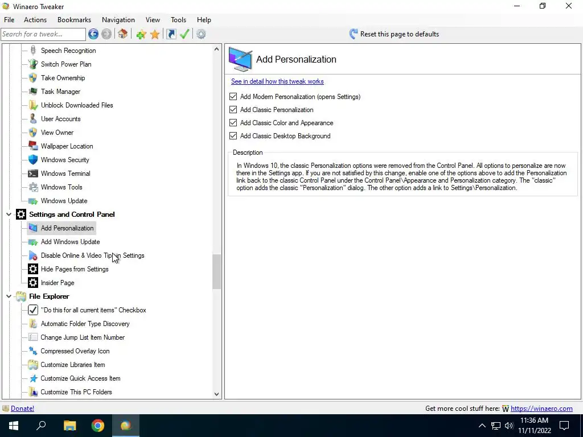This screenshot has width=583, height=437.
Task: Click the tree view scrollbar thumb
Action: 217,271
